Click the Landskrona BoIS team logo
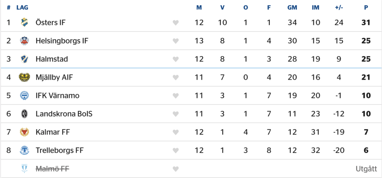The image size is (382, 178). pos(24,114)
